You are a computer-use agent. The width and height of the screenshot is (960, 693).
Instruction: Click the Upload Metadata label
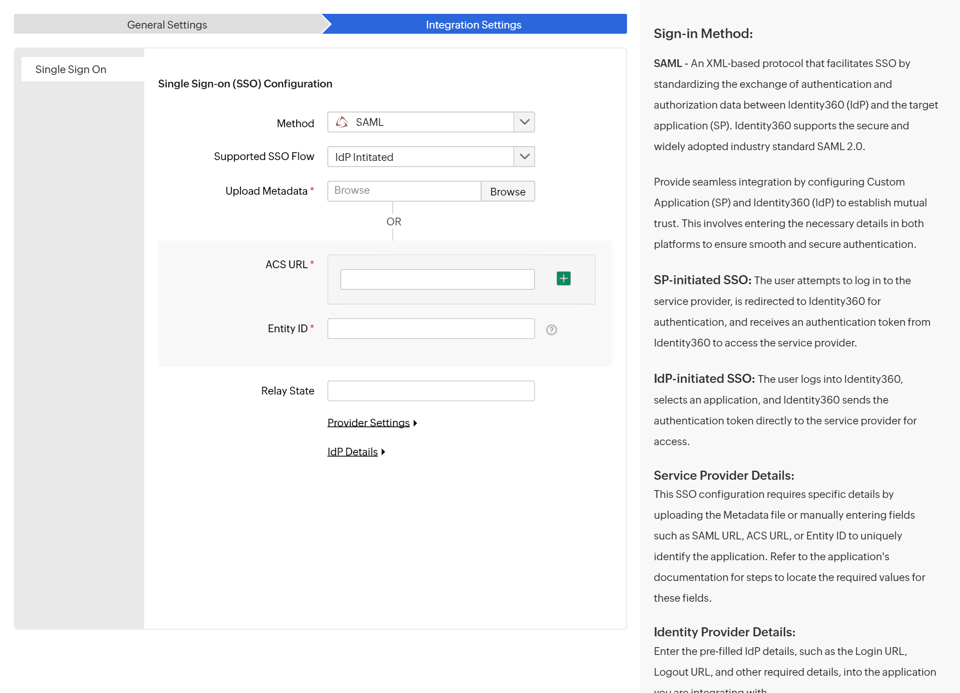pyautogui.click(x=266, y=191)
